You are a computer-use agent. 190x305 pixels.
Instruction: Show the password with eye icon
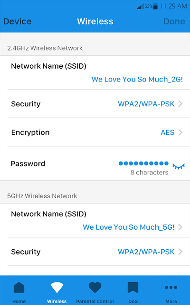click(179, 166)
